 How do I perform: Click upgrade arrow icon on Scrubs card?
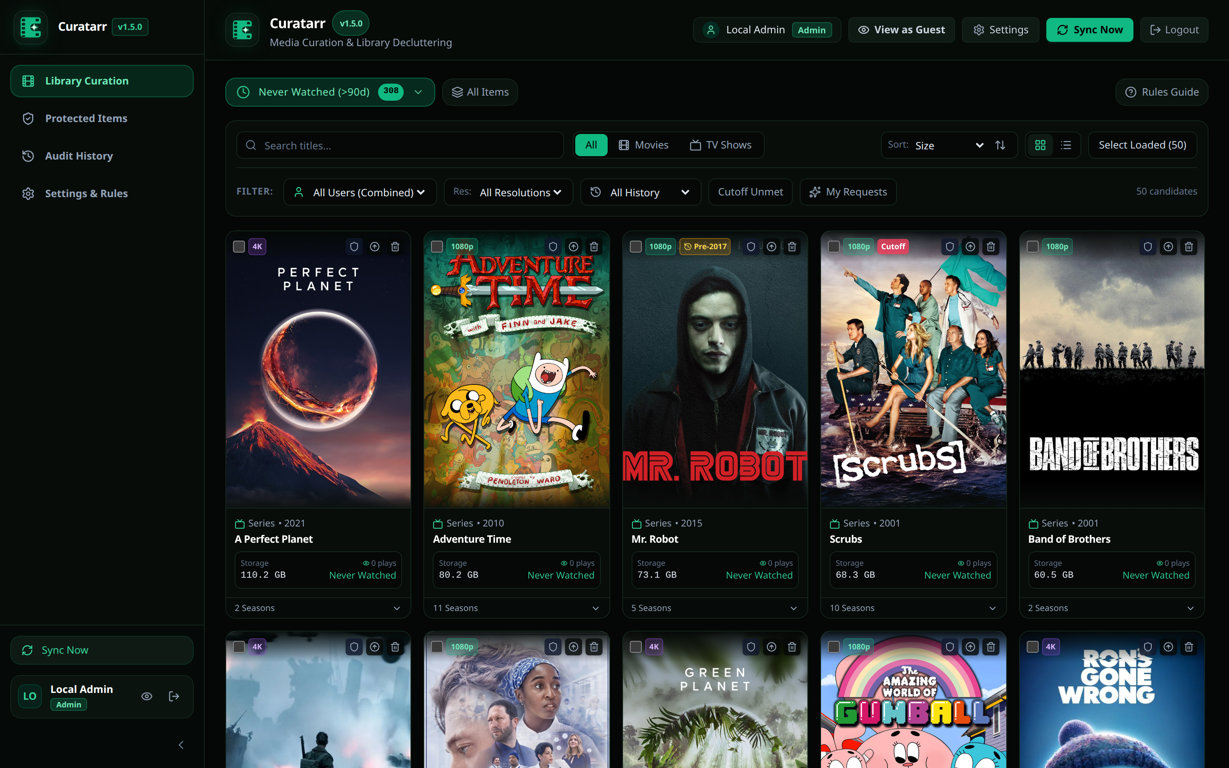pos(970,246)
